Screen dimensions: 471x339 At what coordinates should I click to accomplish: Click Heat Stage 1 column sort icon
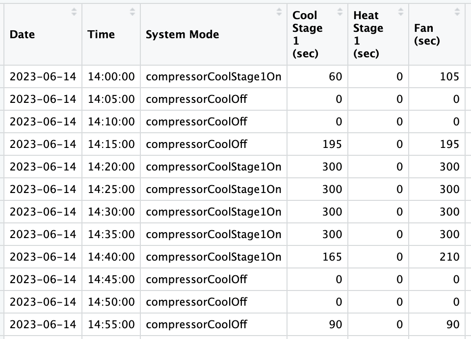pyautogui.click(x=401, y=12)
